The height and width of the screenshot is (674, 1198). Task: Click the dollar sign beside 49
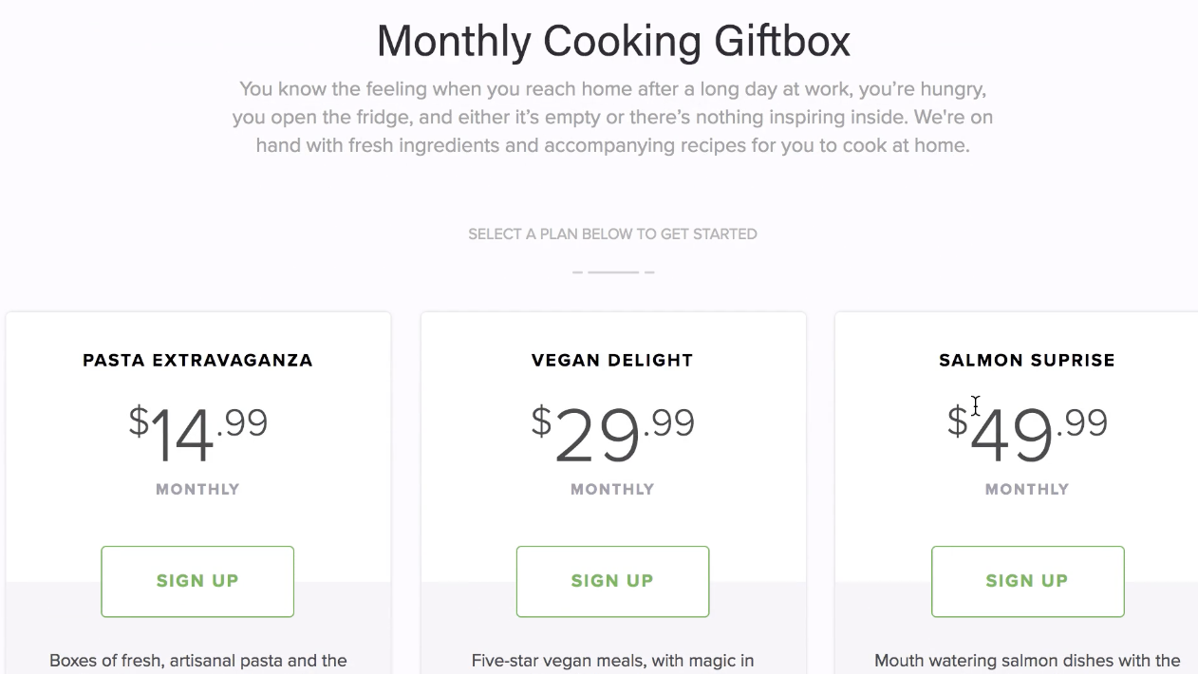point(957,421)
